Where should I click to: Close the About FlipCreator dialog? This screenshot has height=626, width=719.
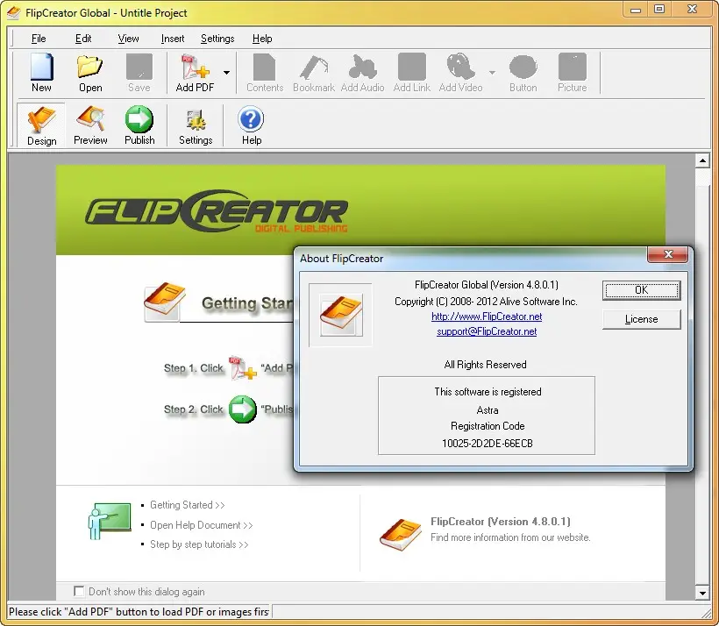(x=668, y=254)
